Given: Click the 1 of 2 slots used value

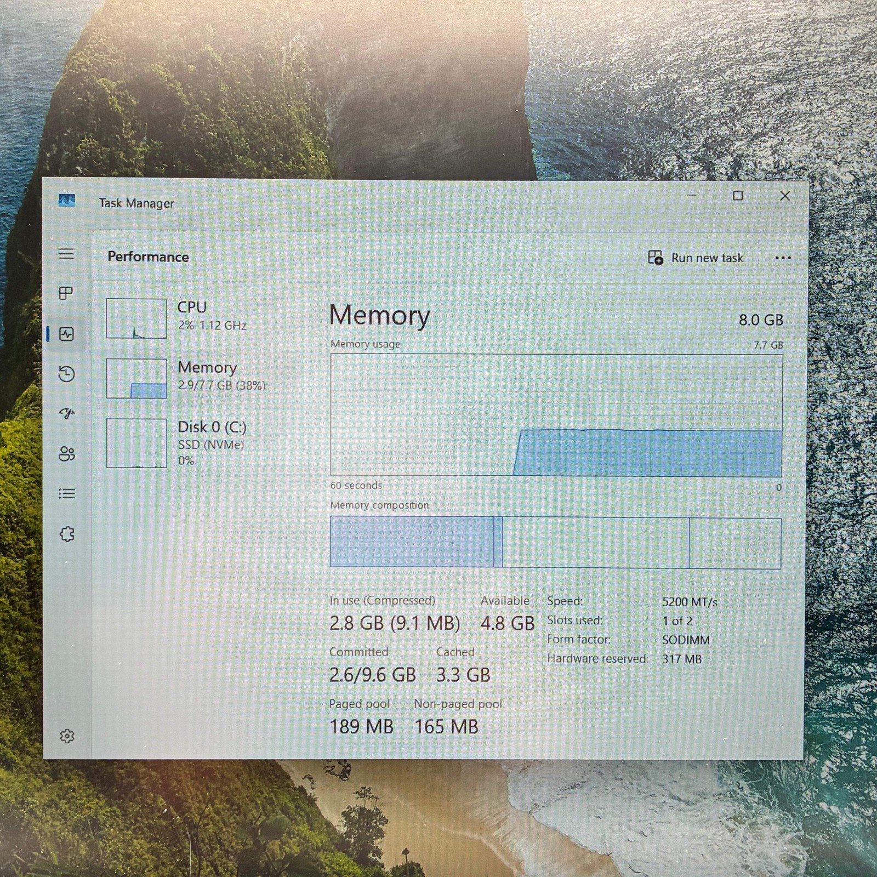Looking at the screenshot, I should (677, 621).
